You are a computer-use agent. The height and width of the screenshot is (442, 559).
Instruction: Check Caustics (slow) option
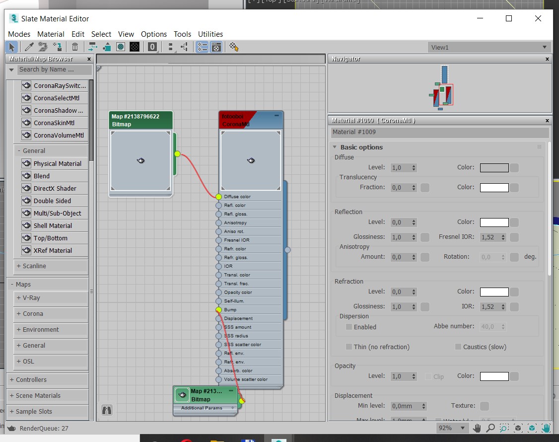pyautogui.click(x=458, y=347)
